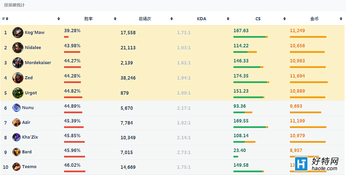Screen dimensions: 346x175
Task: Click sort arrows right of KDA header
Action: pos(228,19)
